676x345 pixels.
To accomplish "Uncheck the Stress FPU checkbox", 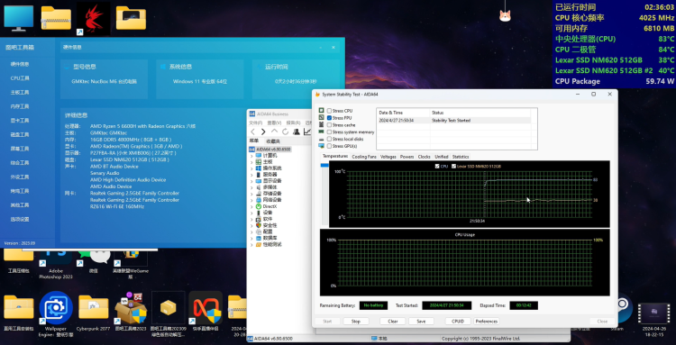I will [329, 118].
